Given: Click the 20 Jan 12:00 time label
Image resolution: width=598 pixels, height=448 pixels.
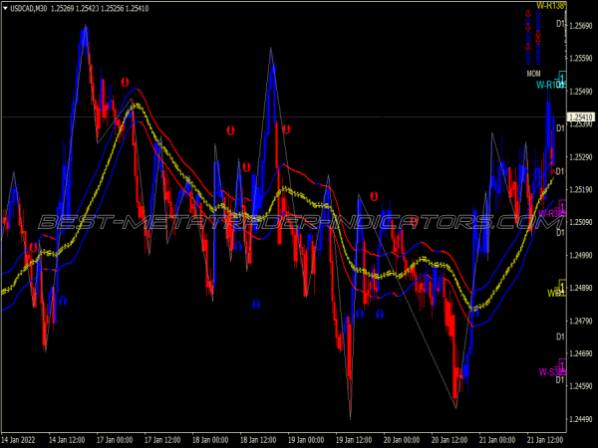Looking at the screenshot, I should (449, 440).
